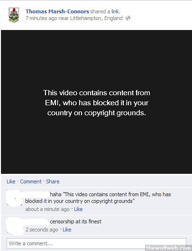The width and height of the screenshot is (192, 251).
Task: Like the "censorship at its finest" comment
Action: pos(67,230)
